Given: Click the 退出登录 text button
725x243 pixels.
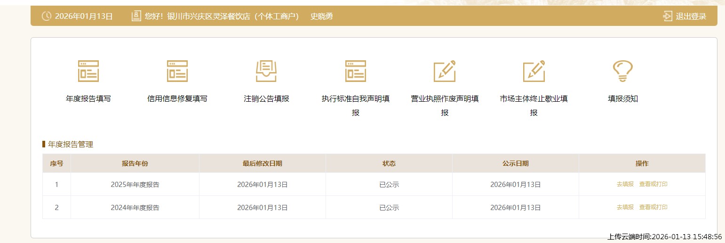Looking at the screenshot, I should (691, 16).
